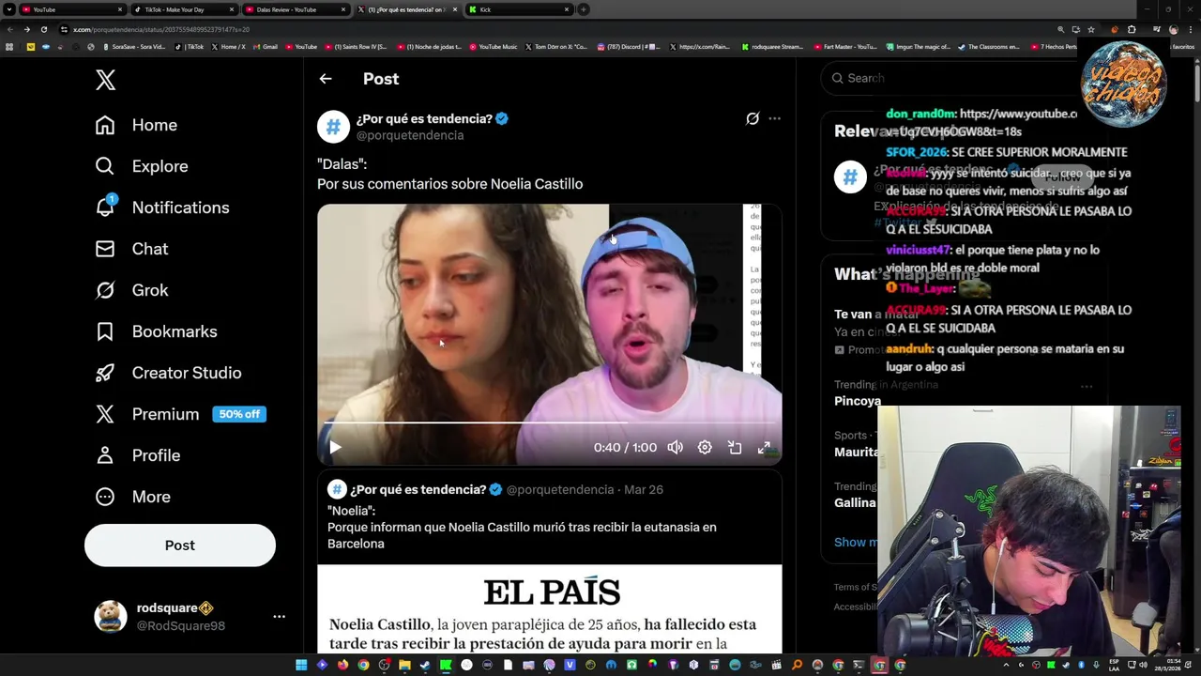Open Grok in the sidebar
The height and width of the screenshot is (676, 1201).
tap(131, 290)
